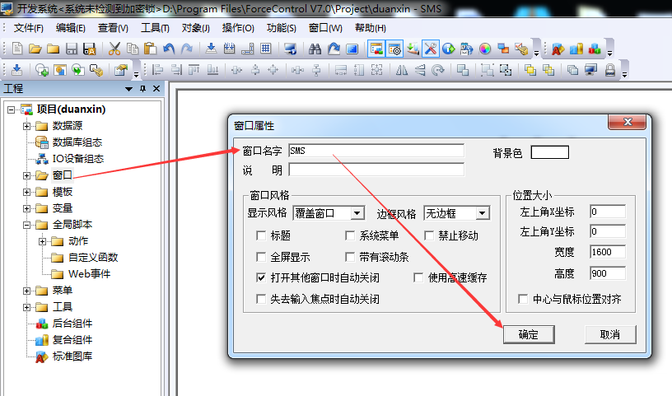Viewport: 672px width, 396px height.
Task: Enable the 禁止移动 checkbox
Action: click(x=428, y=235)
